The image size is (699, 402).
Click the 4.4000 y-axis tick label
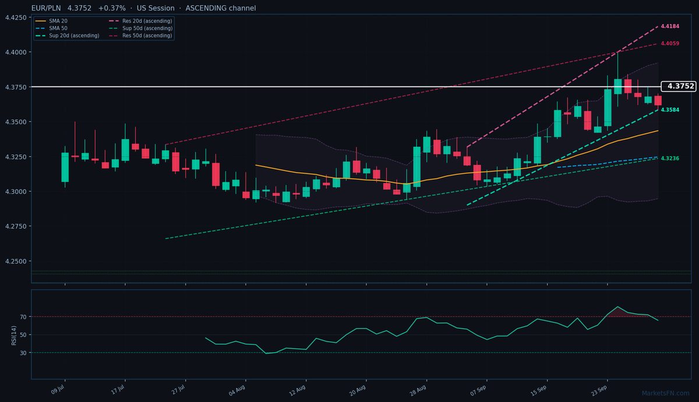(x=15, y=52)
